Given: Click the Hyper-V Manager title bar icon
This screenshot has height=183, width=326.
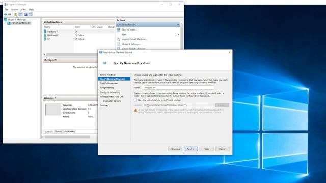Looking at the screenshot, I should click(x=6, y=4).
